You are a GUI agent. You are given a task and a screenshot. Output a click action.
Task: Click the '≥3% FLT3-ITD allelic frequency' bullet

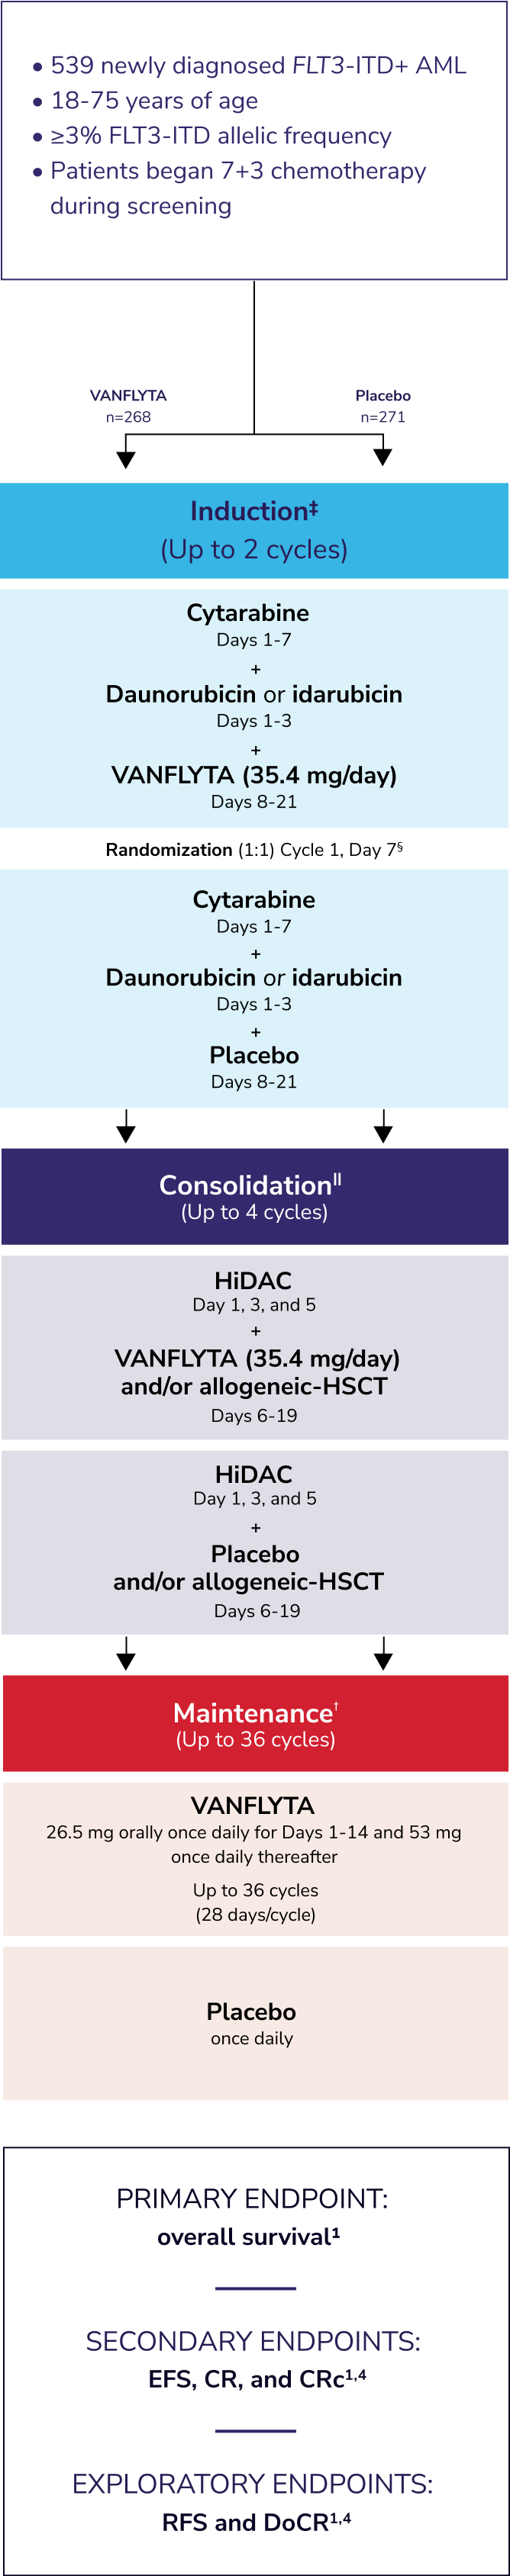[x=220, y=136]
